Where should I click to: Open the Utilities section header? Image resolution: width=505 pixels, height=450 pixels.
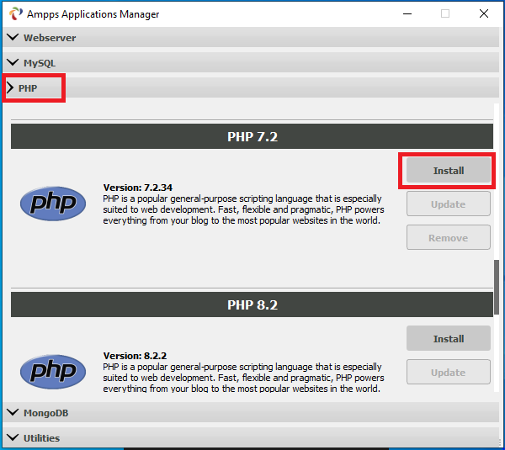(251, 437)
